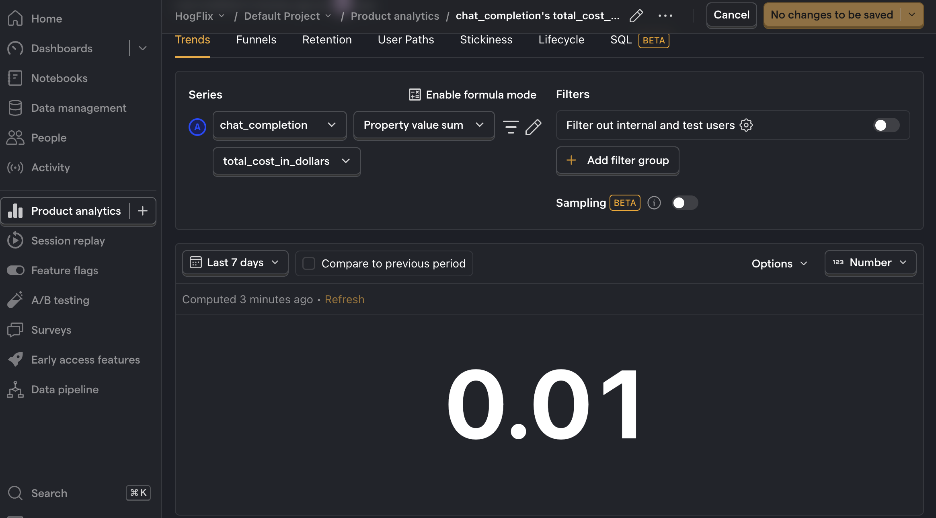The image size is (936, 518).
Task: Switch to the Funnels tab
Action: [256, 40]
